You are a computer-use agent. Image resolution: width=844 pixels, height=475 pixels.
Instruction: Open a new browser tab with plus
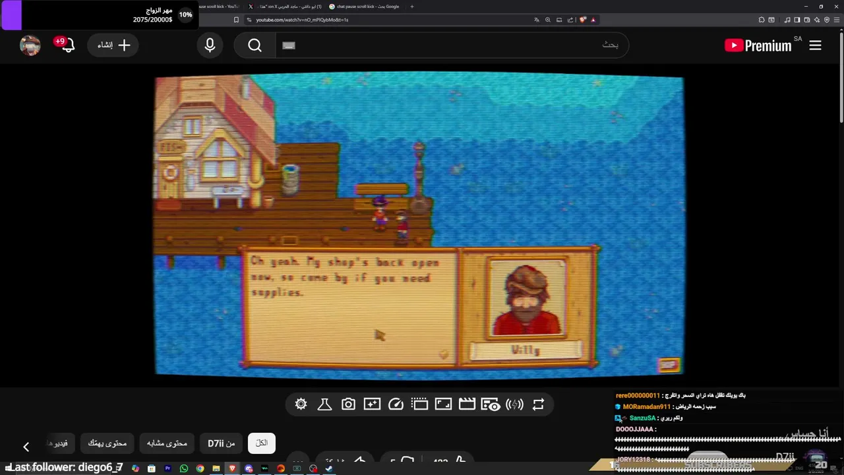(x=412, y=7)
